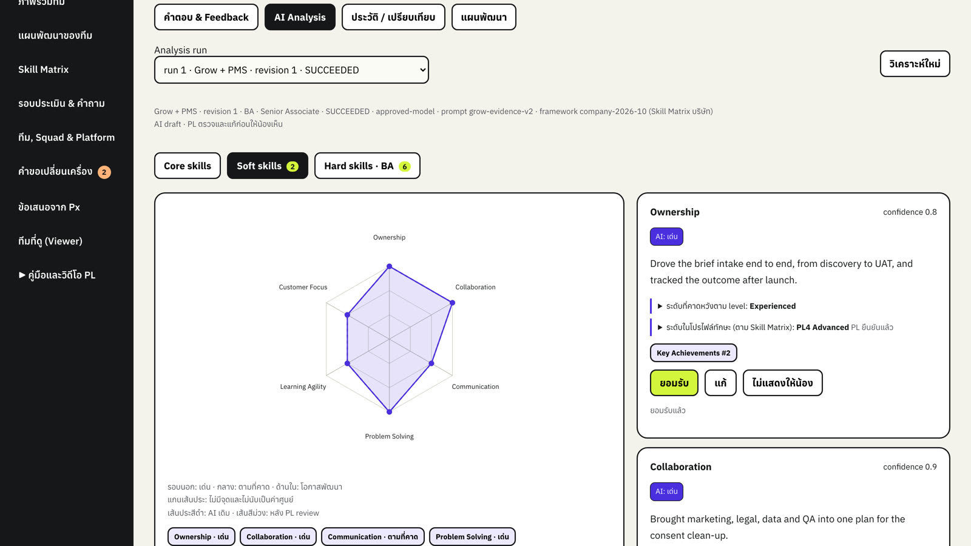Open the Key Achievements #2 chip

(694, 353)
